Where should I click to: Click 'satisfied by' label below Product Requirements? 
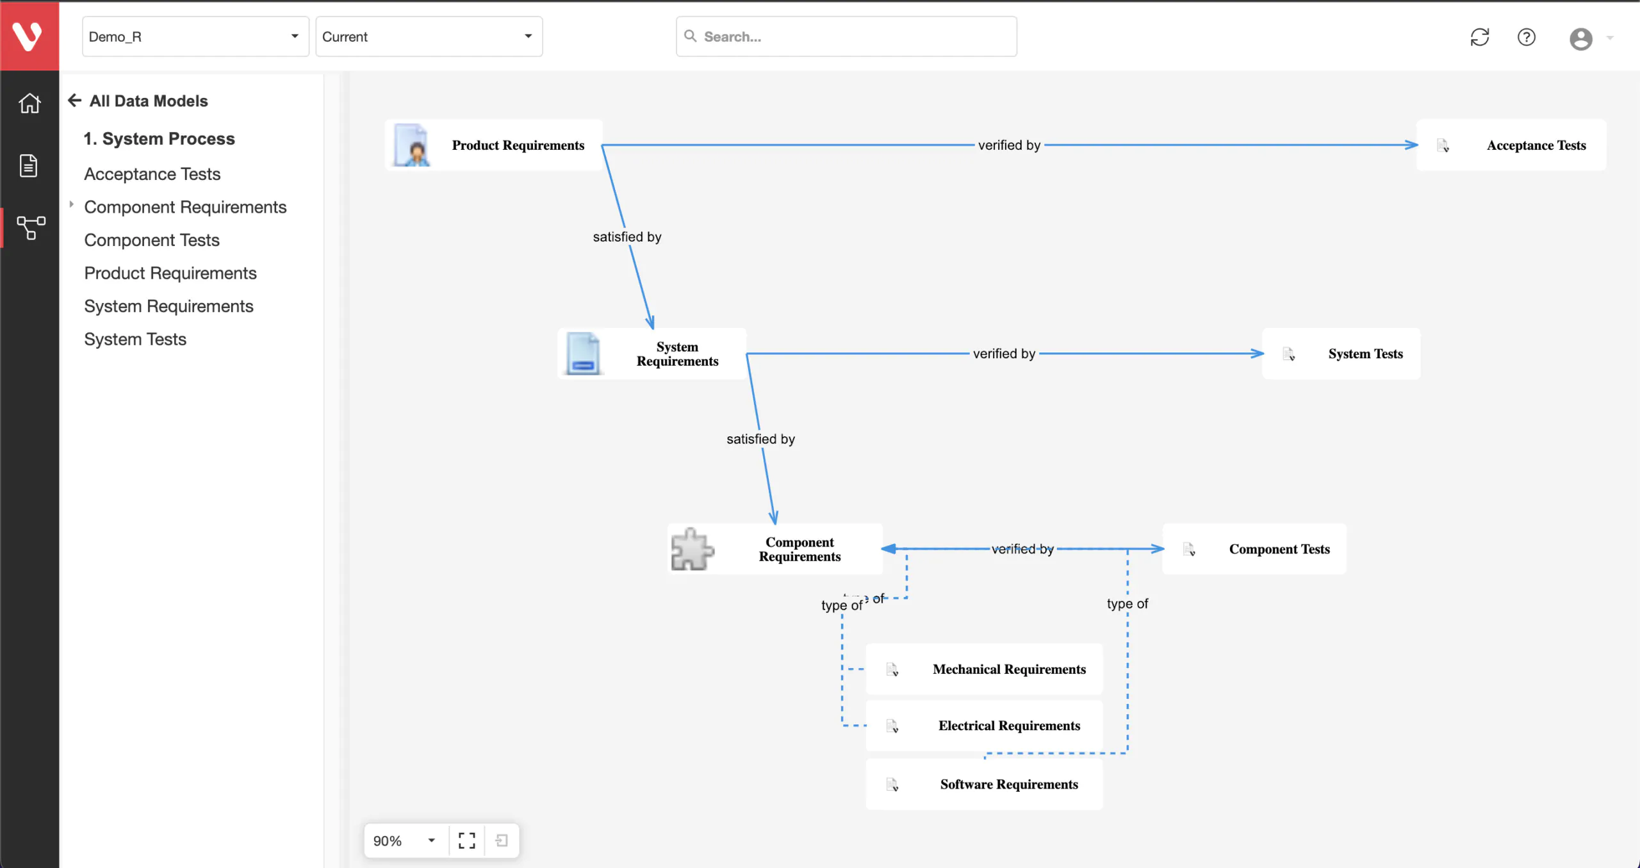(627, 237)
